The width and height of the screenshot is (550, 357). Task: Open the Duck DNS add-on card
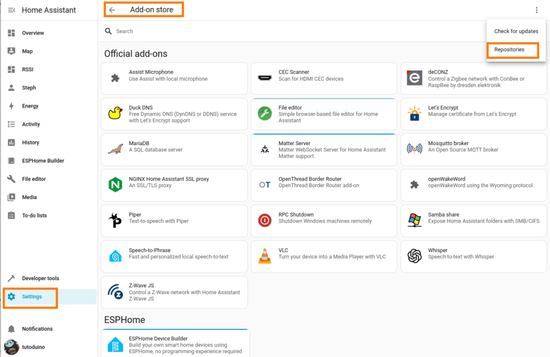click(174, 114)
